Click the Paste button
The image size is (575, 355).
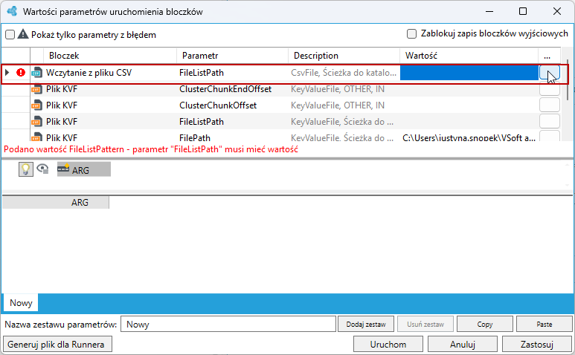545,325
